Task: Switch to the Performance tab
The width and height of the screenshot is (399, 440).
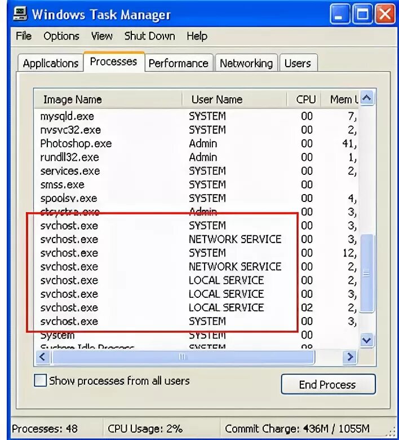Action: point(178,63)
